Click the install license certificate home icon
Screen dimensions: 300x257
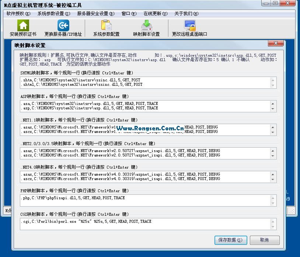pos(23,25)
